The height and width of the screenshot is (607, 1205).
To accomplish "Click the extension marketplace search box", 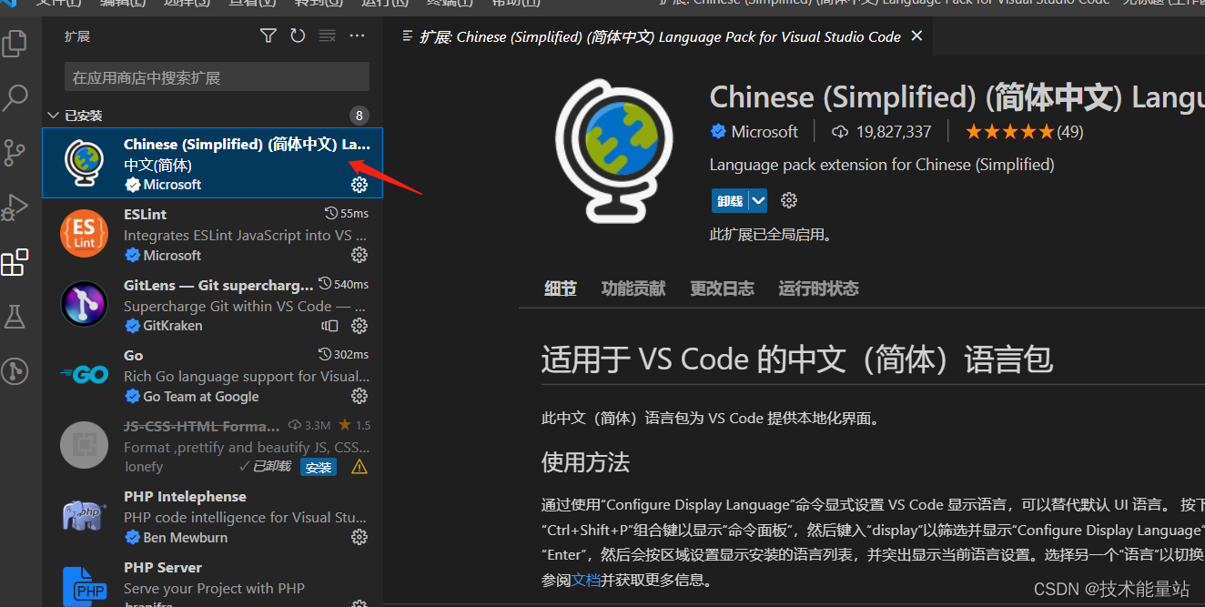I will click(x=217, y=77).
